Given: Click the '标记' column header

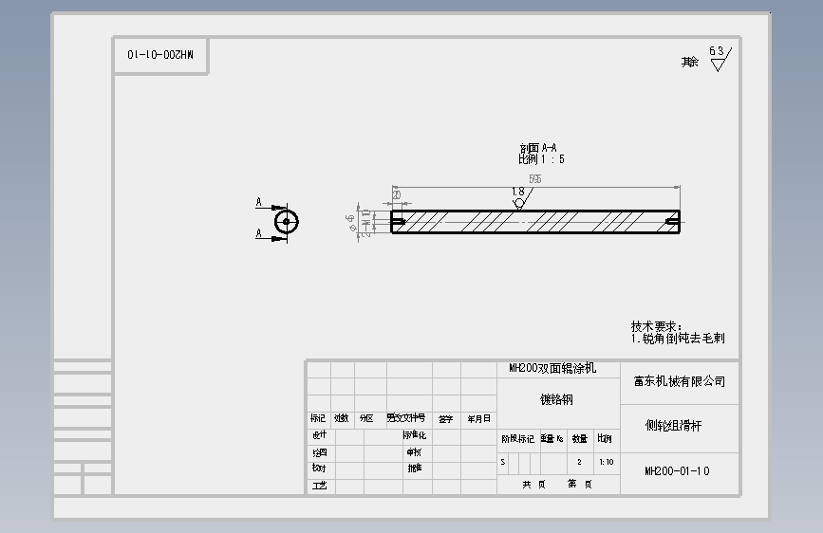Looking at the screenshot, I should point(318,418).
